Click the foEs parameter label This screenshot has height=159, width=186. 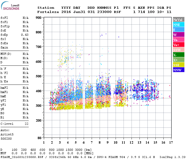coord(4,43)
